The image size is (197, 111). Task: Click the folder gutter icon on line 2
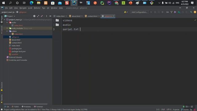coord(57,25)
